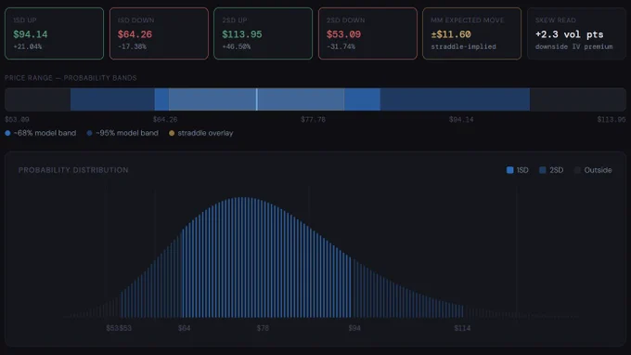Viewport: 631px width, 355px height.
Task: Click the Outside legend label
Action: pos(598,170)
